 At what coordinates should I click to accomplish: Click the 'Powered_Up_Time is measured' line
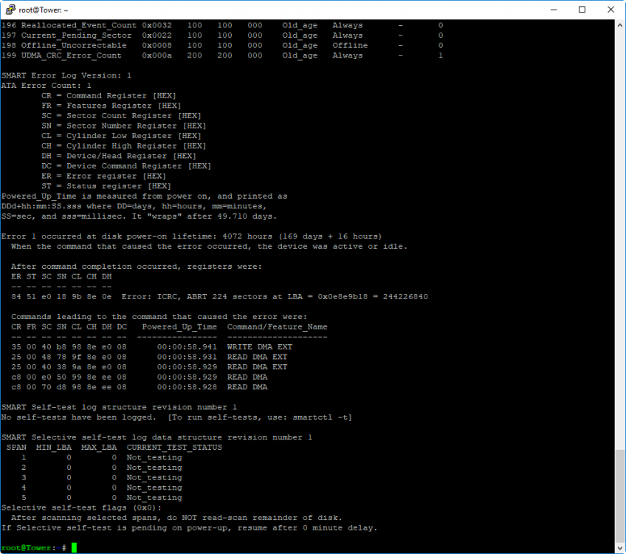pos(144,196)
